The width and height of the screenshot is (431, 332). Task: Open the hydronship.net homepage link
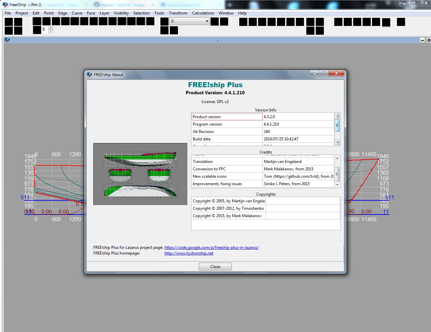[189, 253]
